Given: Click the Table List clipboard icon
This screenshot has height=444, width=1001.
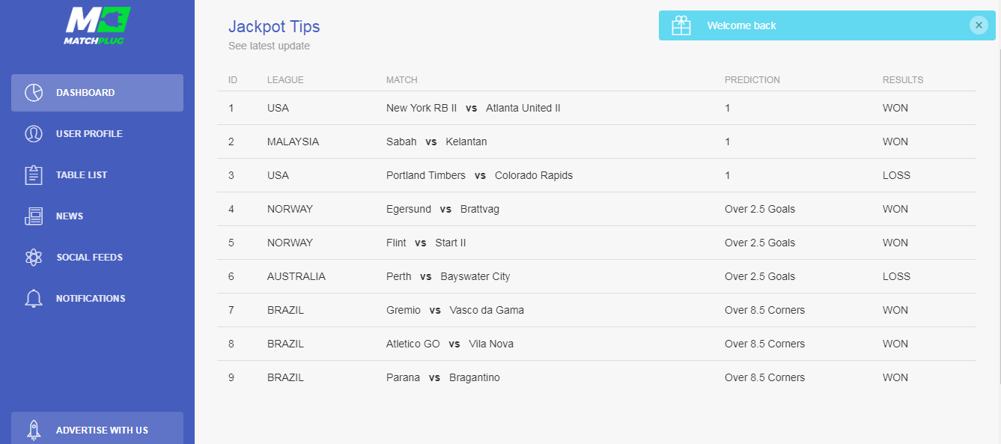Looking at the screenshot, I should pos(34,175).
